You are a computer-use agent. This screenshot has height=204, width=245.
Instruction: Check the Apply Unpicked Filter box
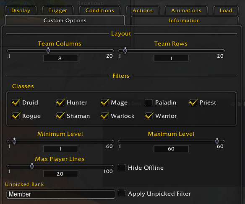pos(122,194)
